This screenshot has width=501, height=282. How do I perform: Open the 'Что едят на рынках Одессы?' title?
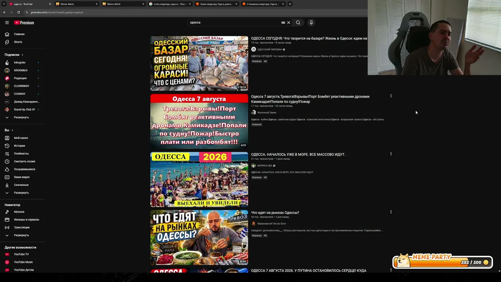[x=275, y=213]
